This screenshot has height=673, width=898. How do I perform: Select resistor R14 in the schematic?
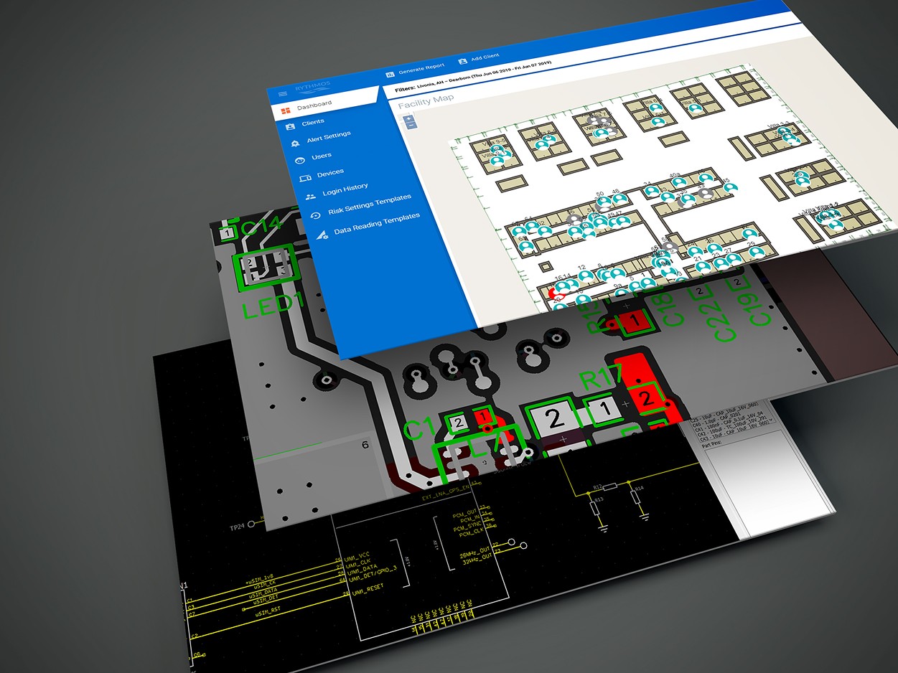[x=637, y=497]
